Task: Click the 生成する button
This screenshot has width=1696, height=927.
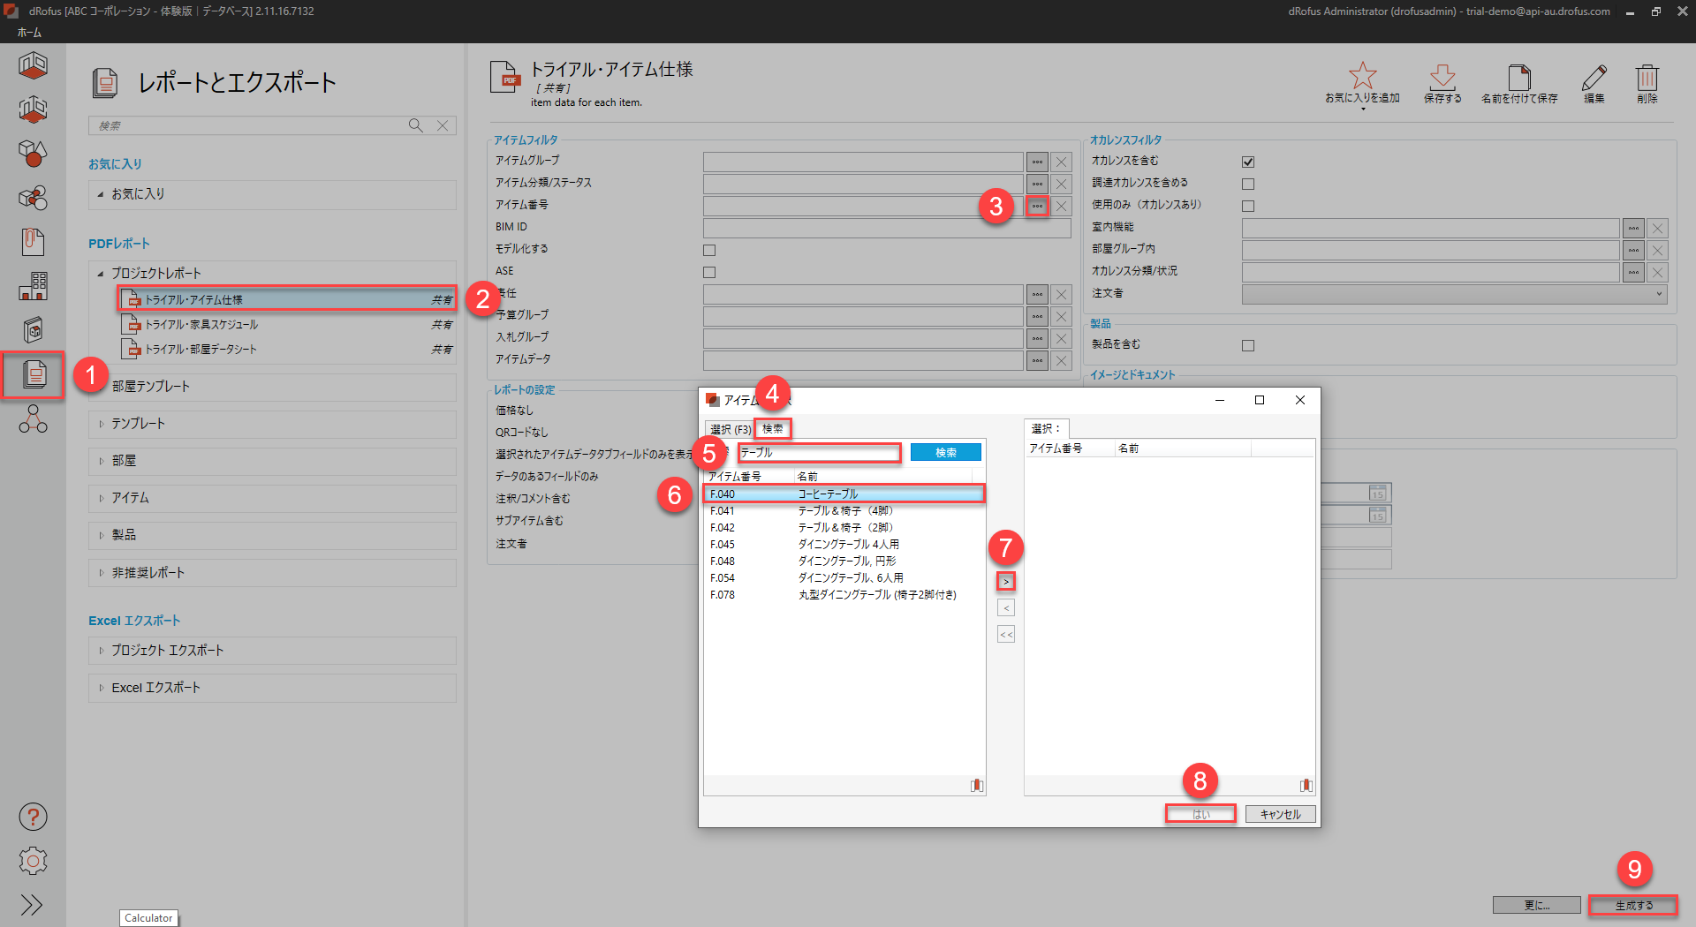Action: (x=1633, y=905)
